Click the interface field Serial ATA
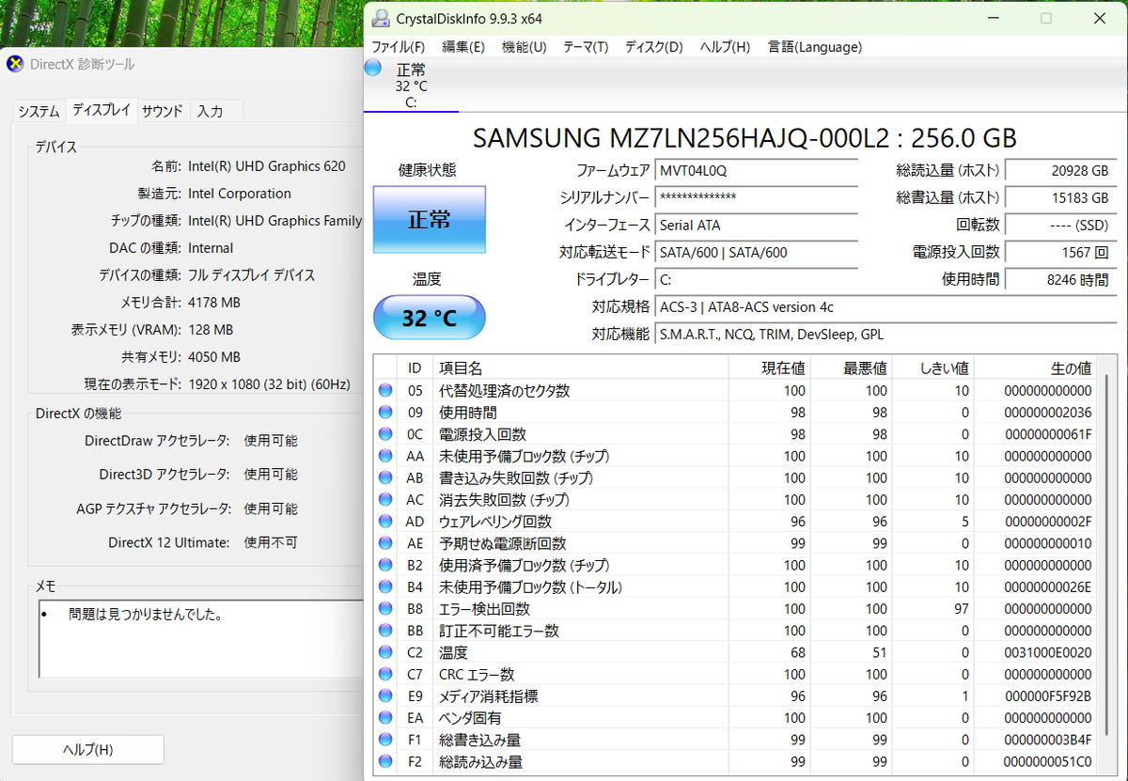This screenshot has width=1128, height=781. tap(756, 225)
